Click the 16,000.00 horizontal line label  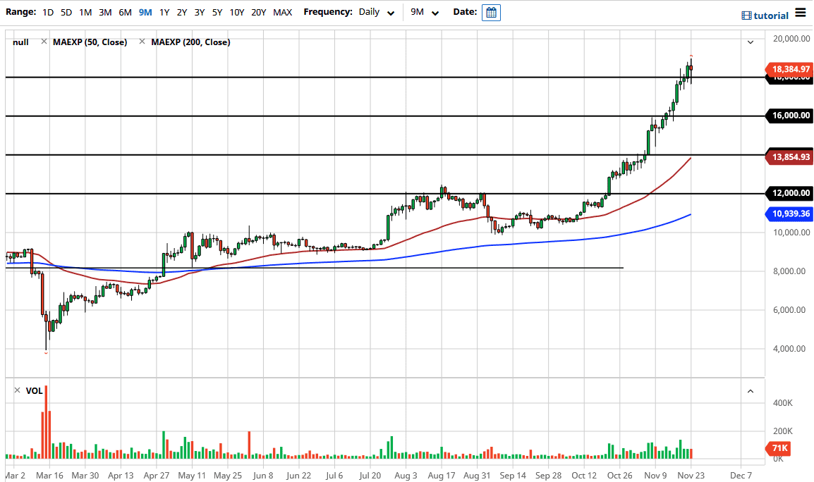click(x=789, y=115)
